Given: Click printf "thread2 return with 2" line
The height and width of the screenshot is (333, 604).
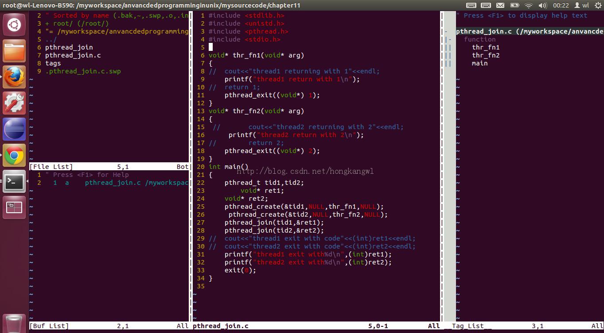Looking at the screenshot, I should pyautogui.click(x=296, y=135).
